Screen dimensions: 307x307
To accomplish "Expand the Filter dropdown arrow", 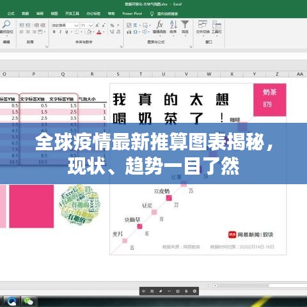I will pos(185,36).
